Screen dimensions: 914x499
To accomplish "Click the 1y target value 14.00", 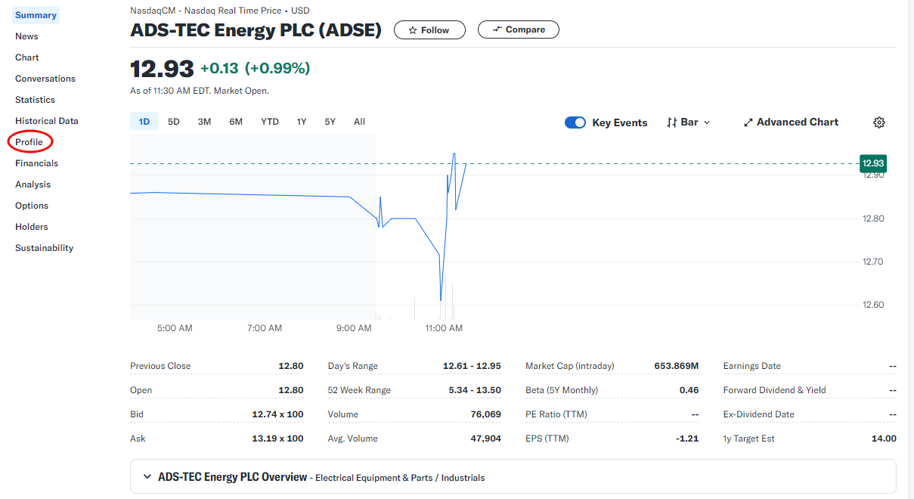I will coord(884,439).
